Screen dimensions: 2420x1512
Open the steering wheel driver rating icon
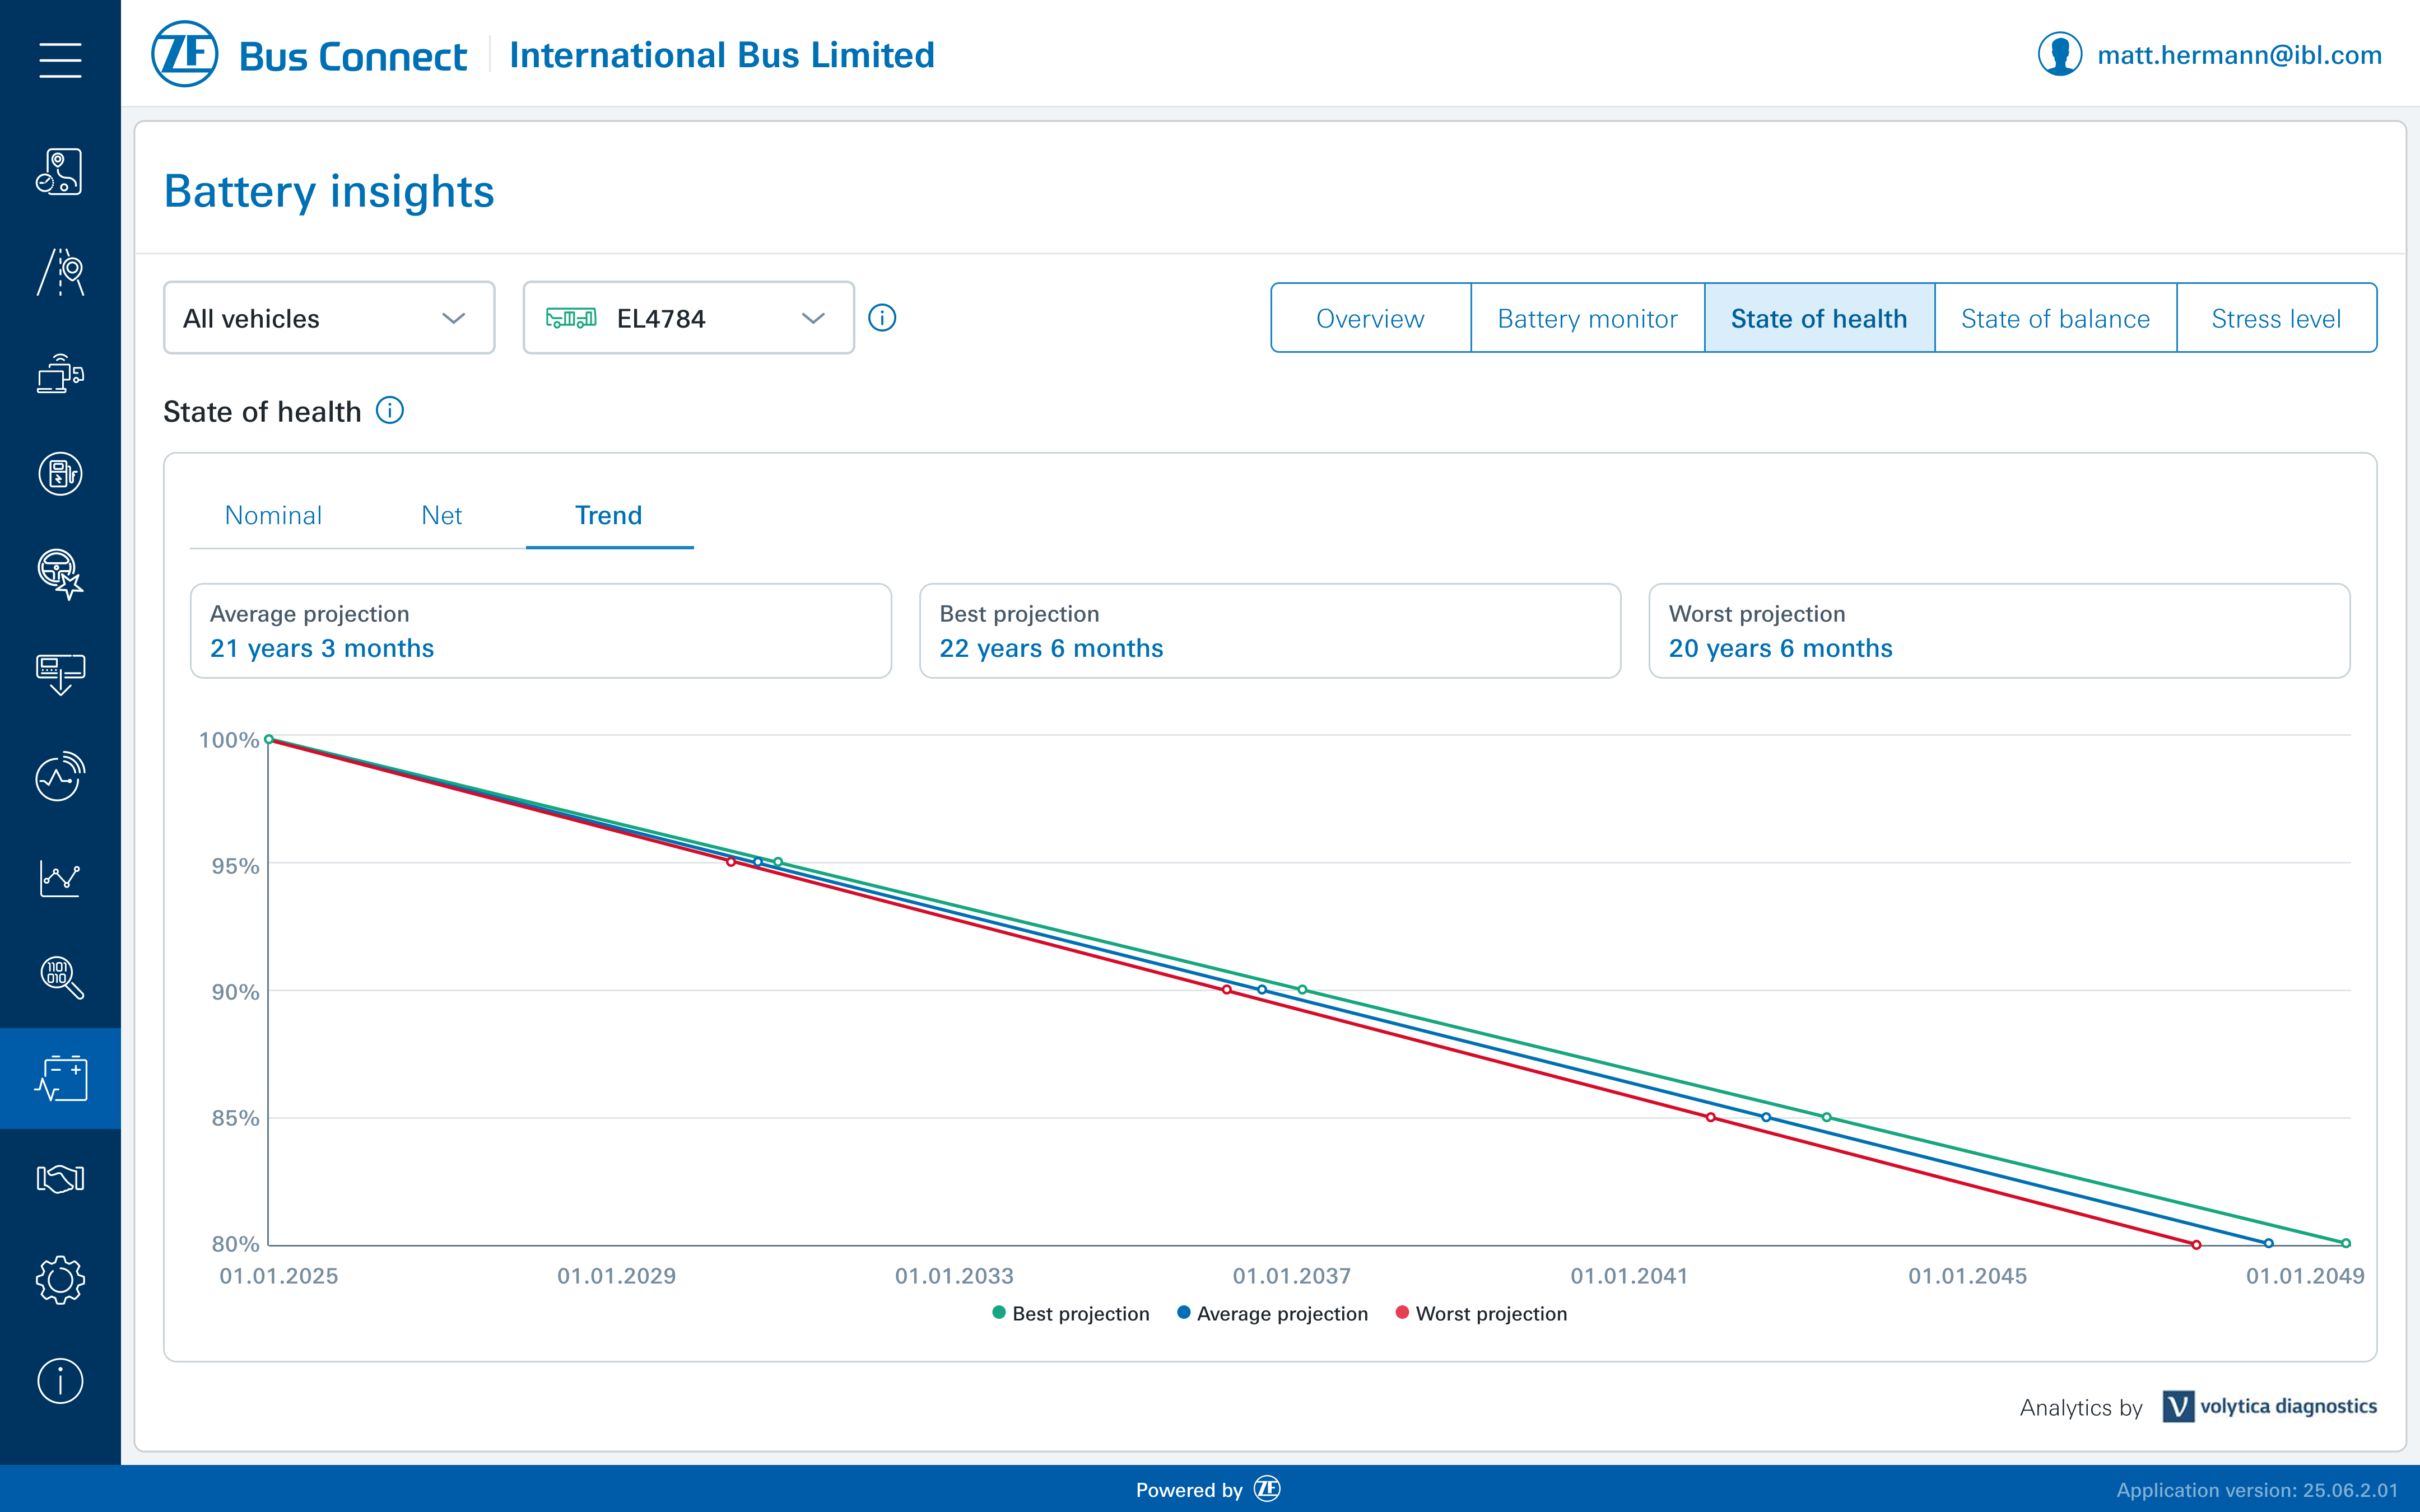coord(60,574)
